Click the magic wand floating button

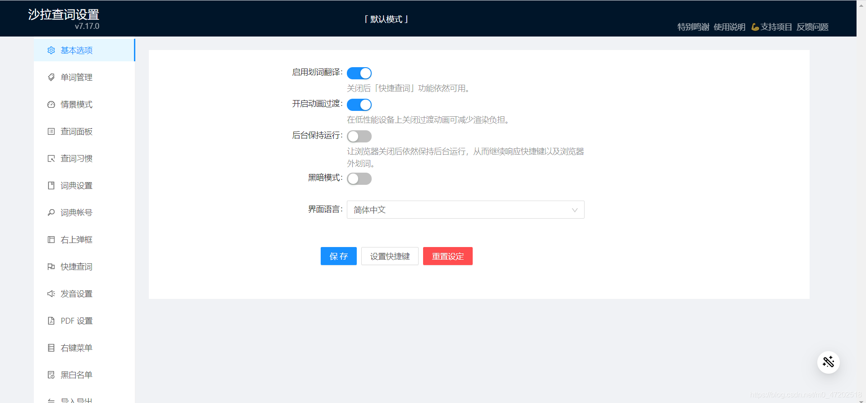pyautogui.click(x=828, y=362)
